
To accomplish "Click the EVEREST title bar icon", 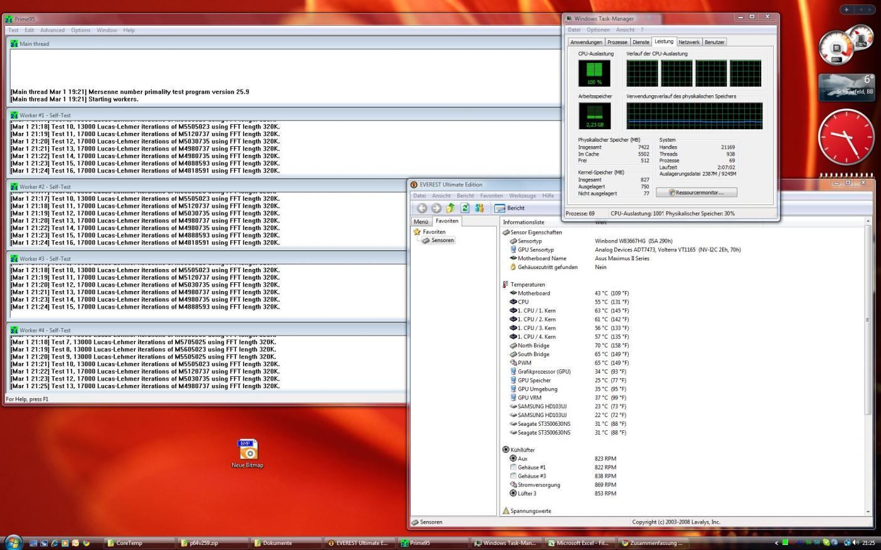I will coord(414,184).
